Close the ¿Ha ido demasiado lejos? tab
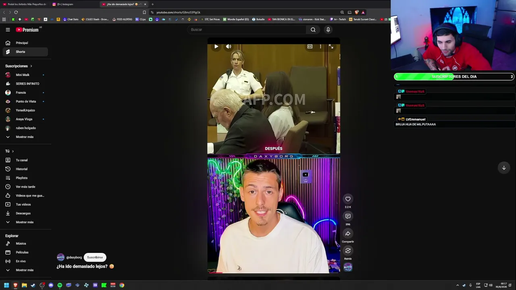516x290 pixels. (145, 4)
